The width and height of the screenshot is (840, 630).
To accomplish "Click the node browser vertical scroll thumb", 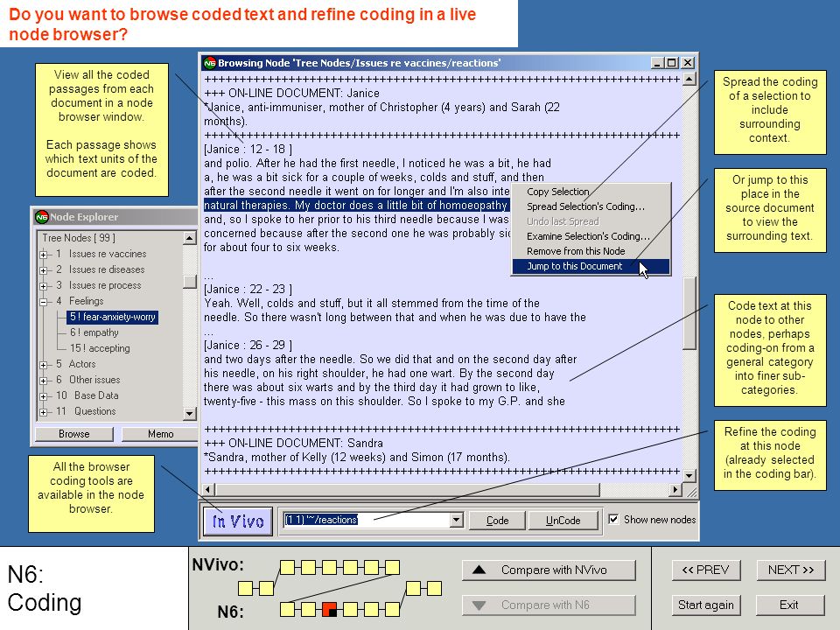I will (689, 313).
